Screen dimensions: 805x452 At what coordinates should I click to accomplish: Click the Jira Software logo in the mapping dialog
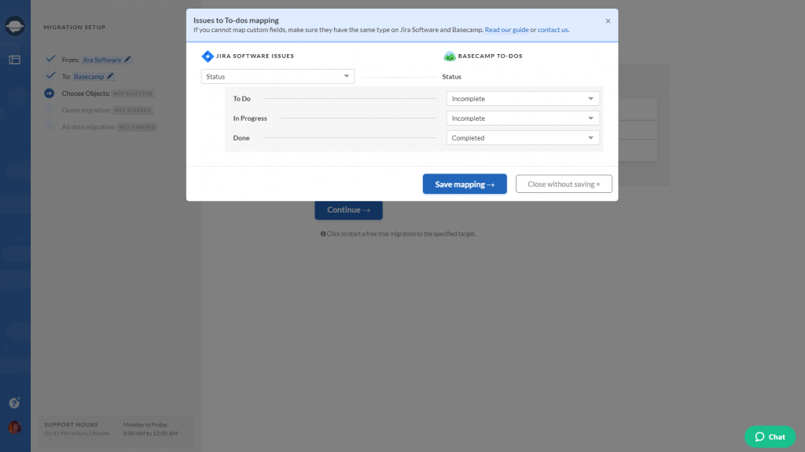(x=207, y=56)
